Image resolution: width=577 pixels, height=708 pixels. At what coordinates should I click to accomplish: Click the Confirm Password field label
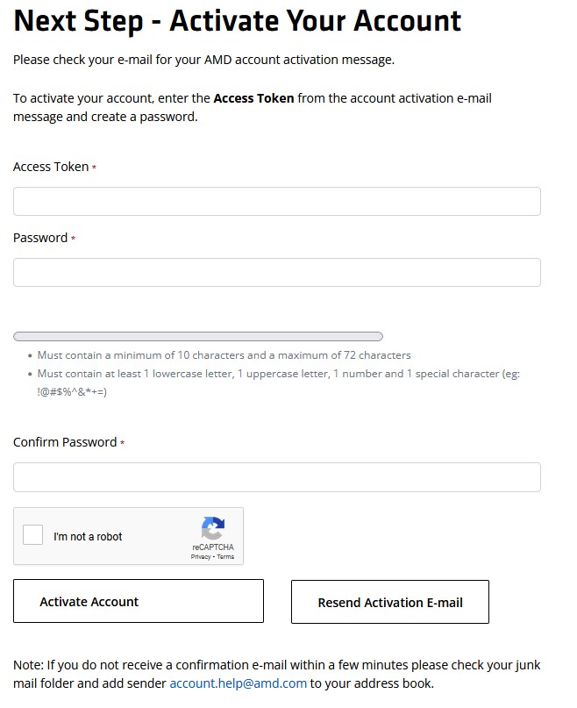pyautogui.click(x=65, y=442)
